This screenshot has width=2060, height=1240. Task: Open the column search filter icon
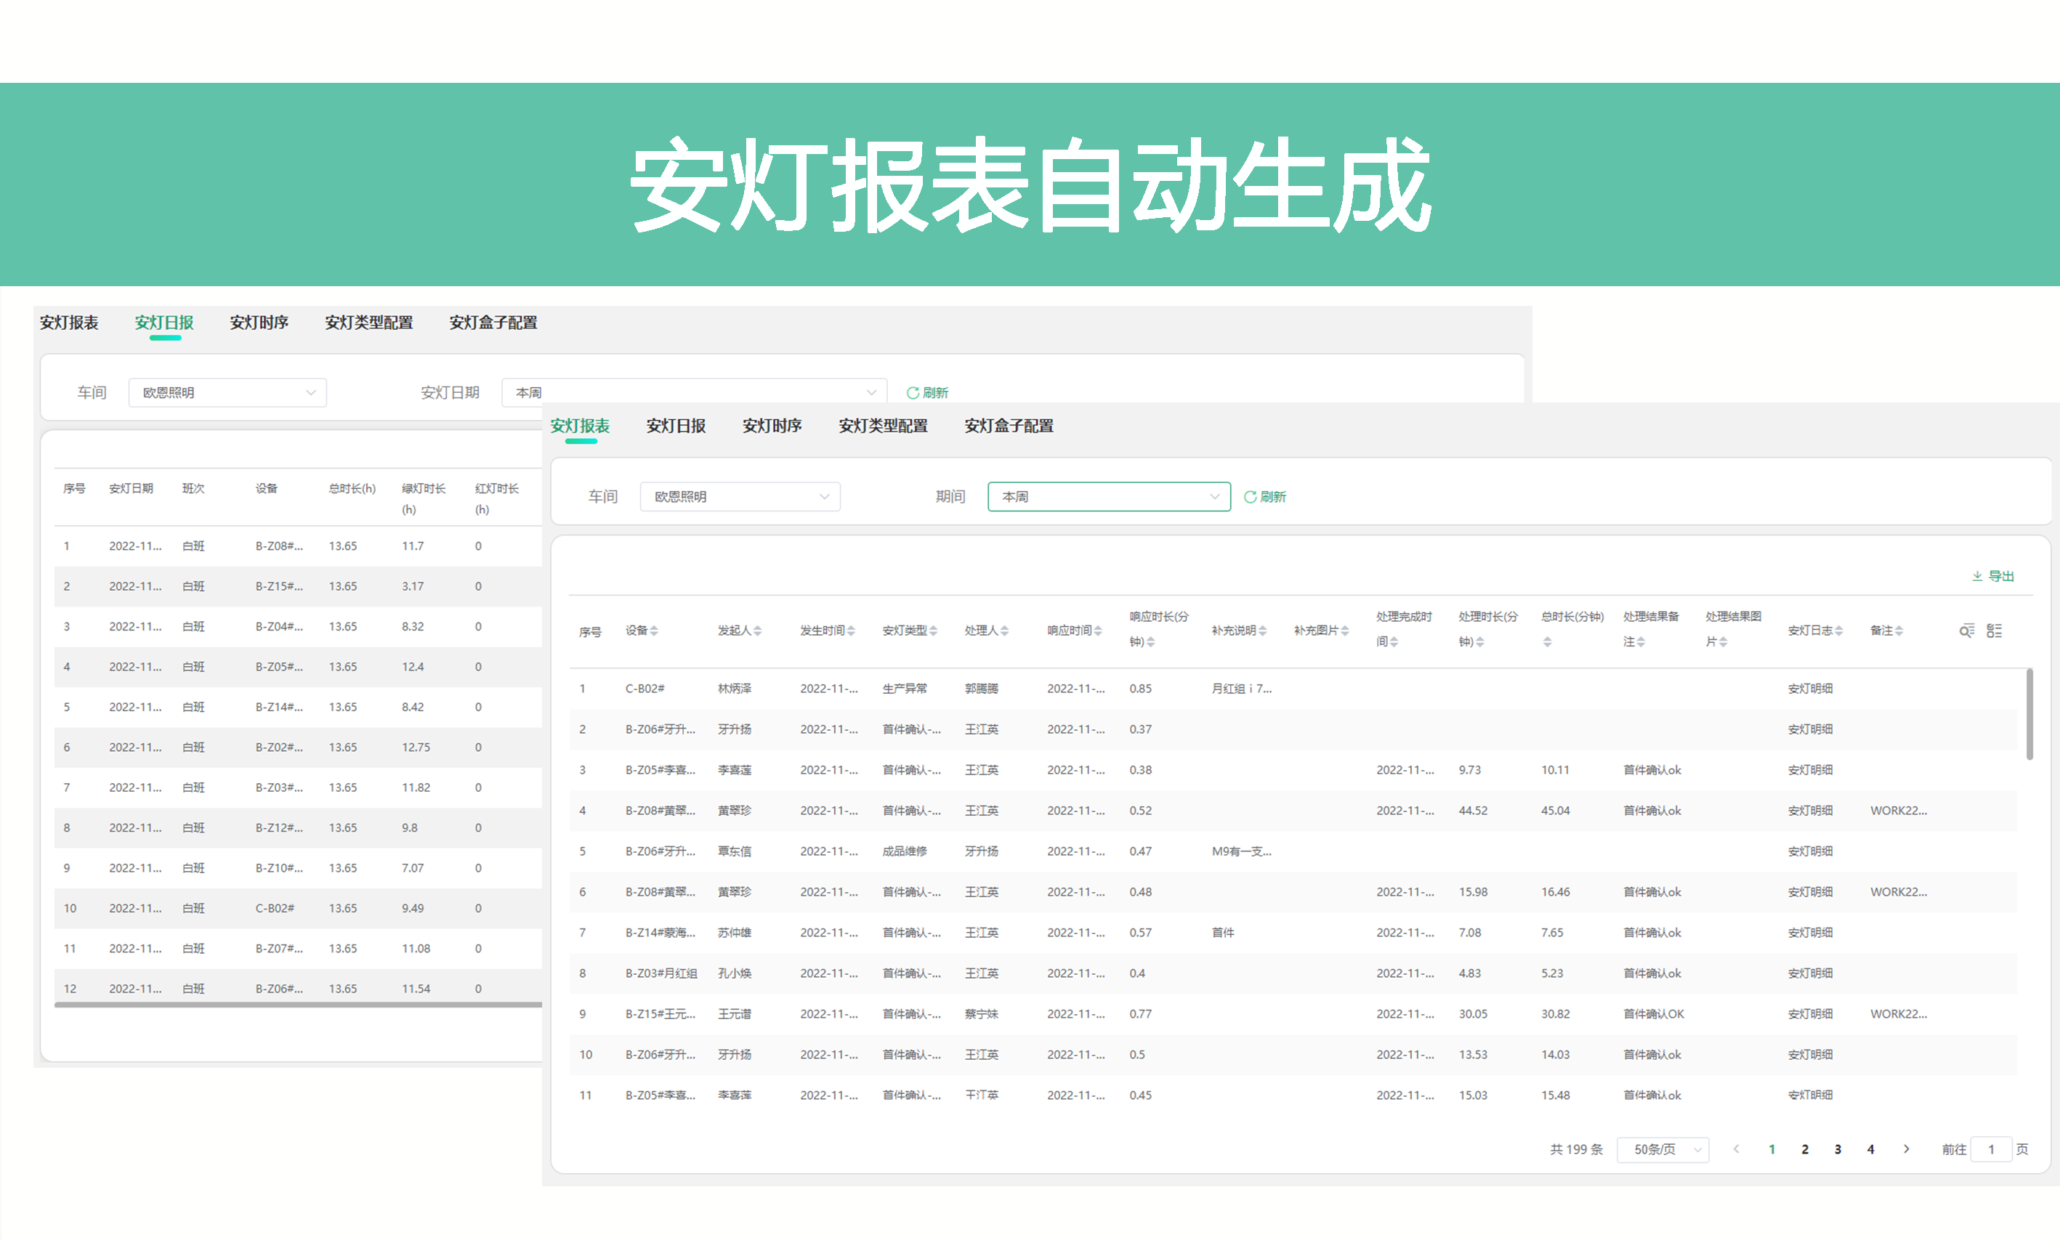[x=1967, y=631]
